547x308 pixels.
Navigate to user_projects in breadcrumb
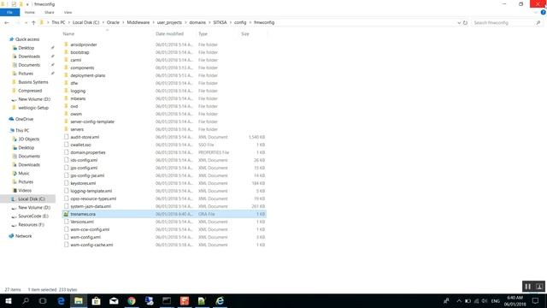pyautogui.click(x=169, y=22)
